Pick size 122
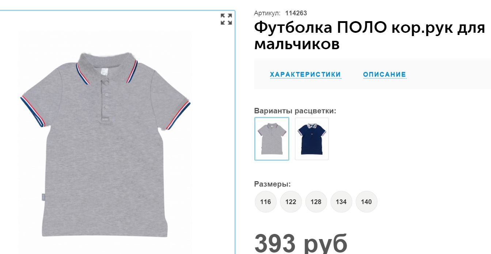491x254 pixels. pos(291,202)
